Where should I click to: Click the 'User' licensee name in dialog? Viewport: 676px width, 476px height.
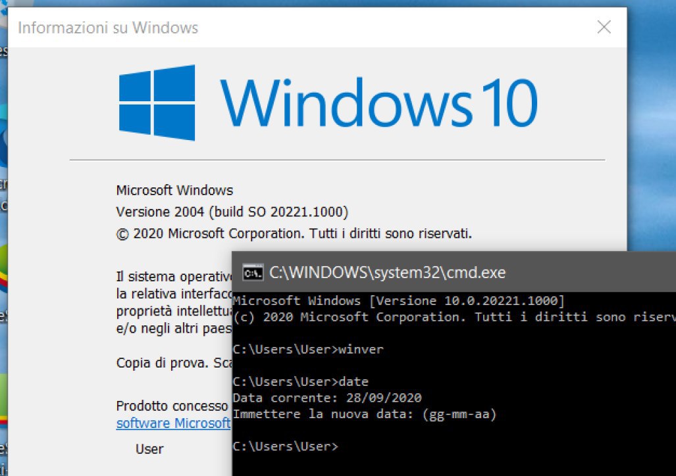tap(149, 449)
